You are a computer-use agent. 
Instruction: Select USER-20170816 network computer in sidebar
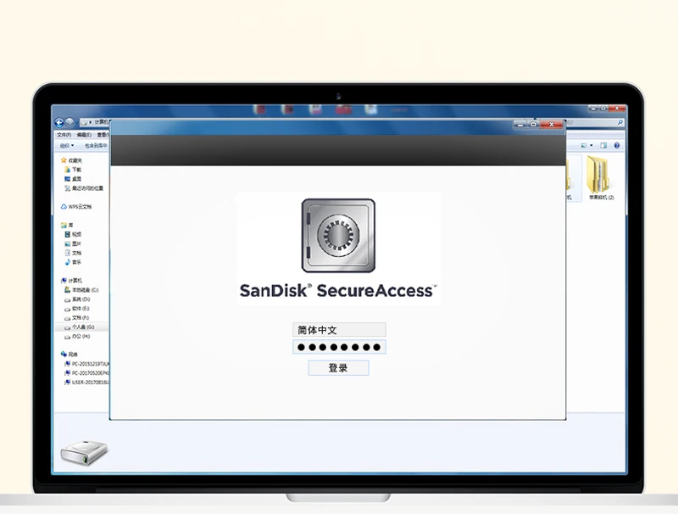coord(86,383)
